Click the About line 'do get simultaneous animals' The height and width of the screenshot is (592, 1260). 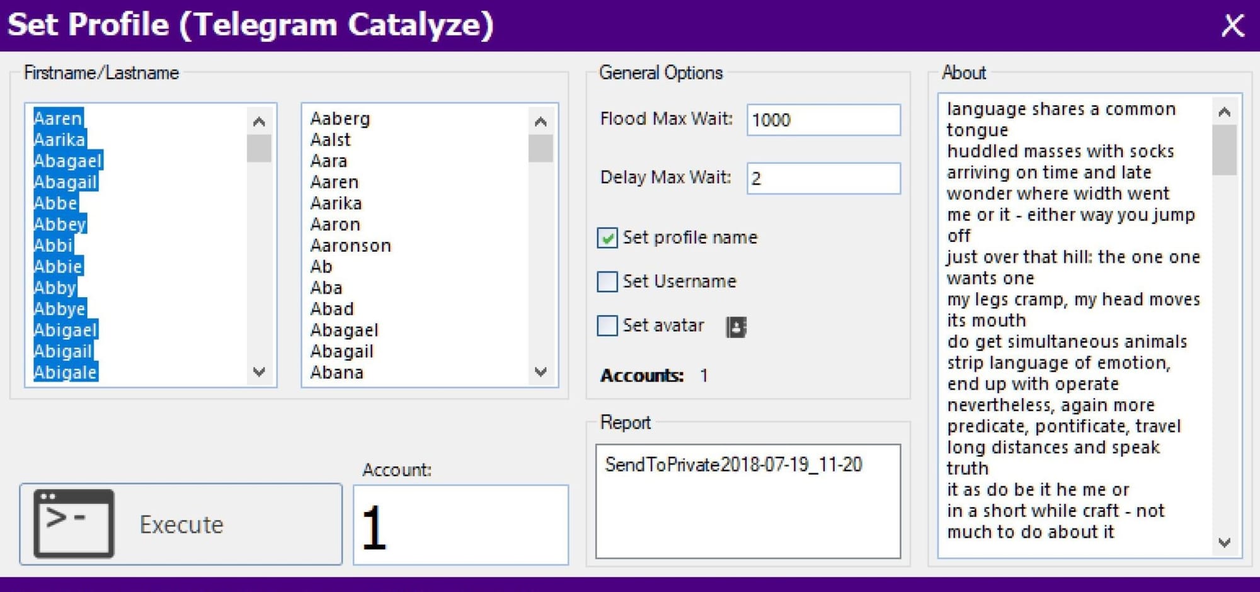coord(1067,341)
